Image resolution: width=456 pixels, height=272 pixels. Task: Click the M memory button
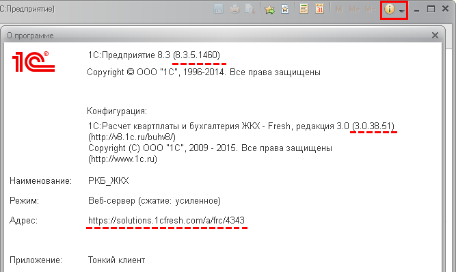339,10
